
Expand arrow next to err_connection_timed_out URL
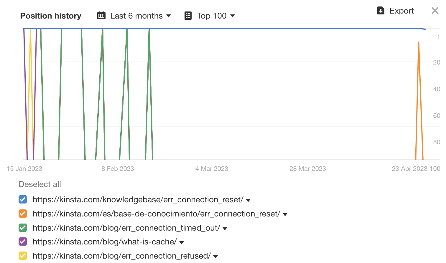[x=225, y=229]
